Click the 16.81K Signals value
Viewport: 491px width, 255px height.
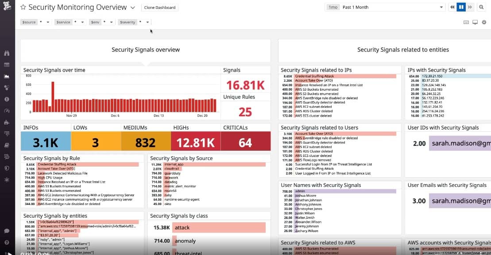coord(245,85)
